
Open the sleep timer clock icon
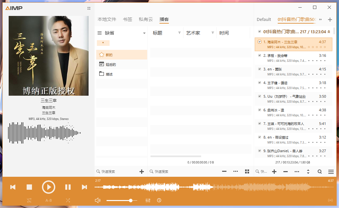(x=159, y=200)
